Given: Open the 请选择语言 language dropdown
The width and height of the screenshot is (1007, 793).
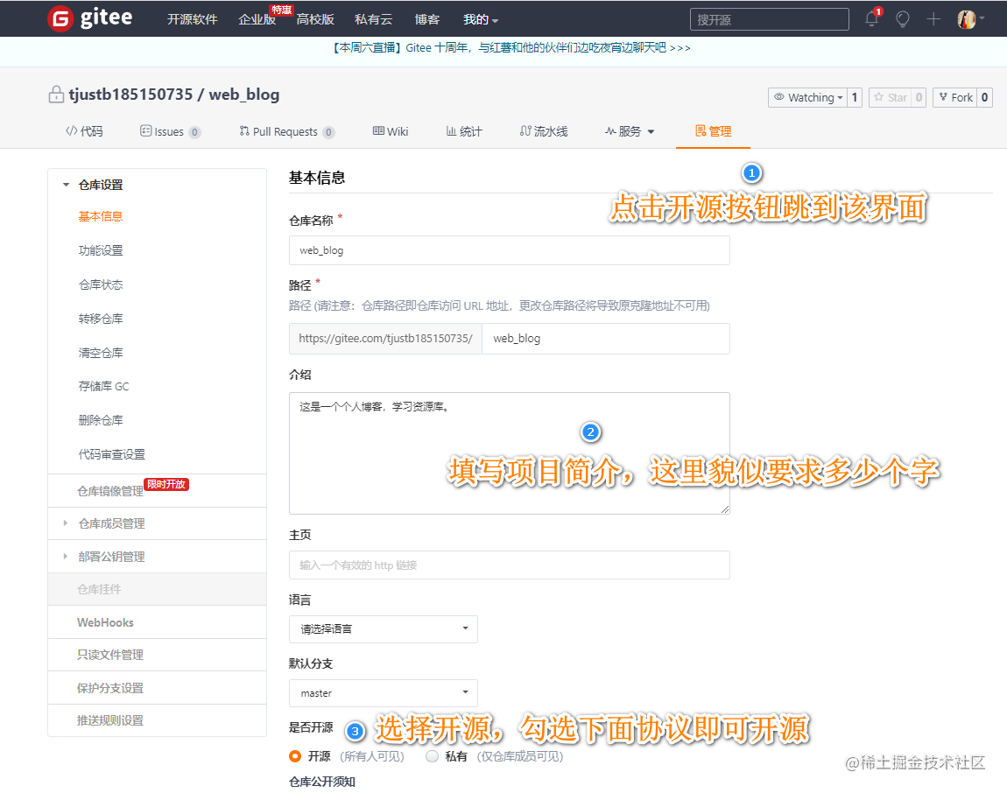Looking at the screenshot, I should point(383,628).
